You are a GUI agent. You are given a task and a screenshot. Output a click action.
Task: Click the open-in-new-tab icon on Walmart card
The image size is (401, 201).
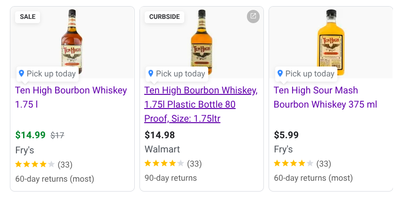[253, 16]
